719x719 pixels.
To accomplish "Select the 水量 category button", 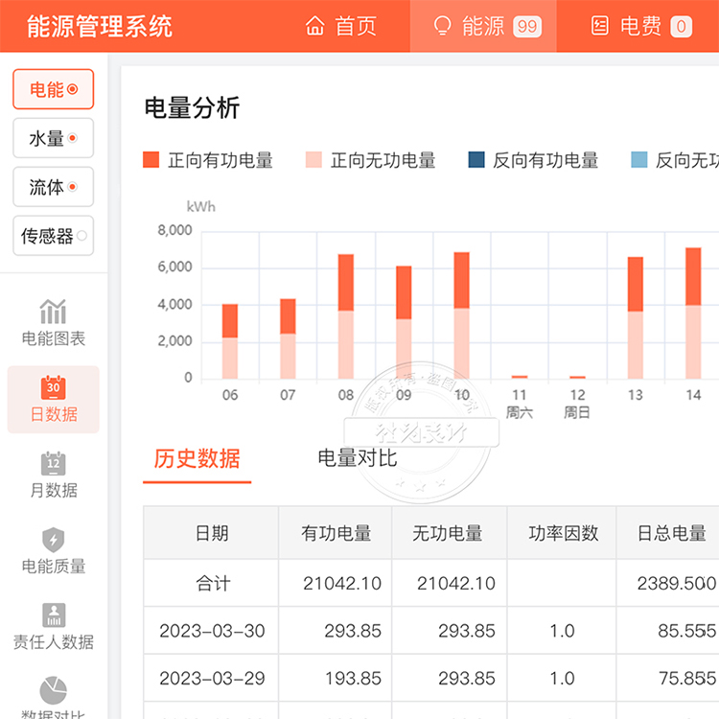I will (53, 138).
